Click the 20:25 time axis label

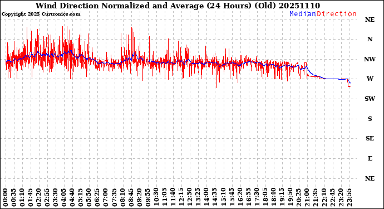(298, 197)
